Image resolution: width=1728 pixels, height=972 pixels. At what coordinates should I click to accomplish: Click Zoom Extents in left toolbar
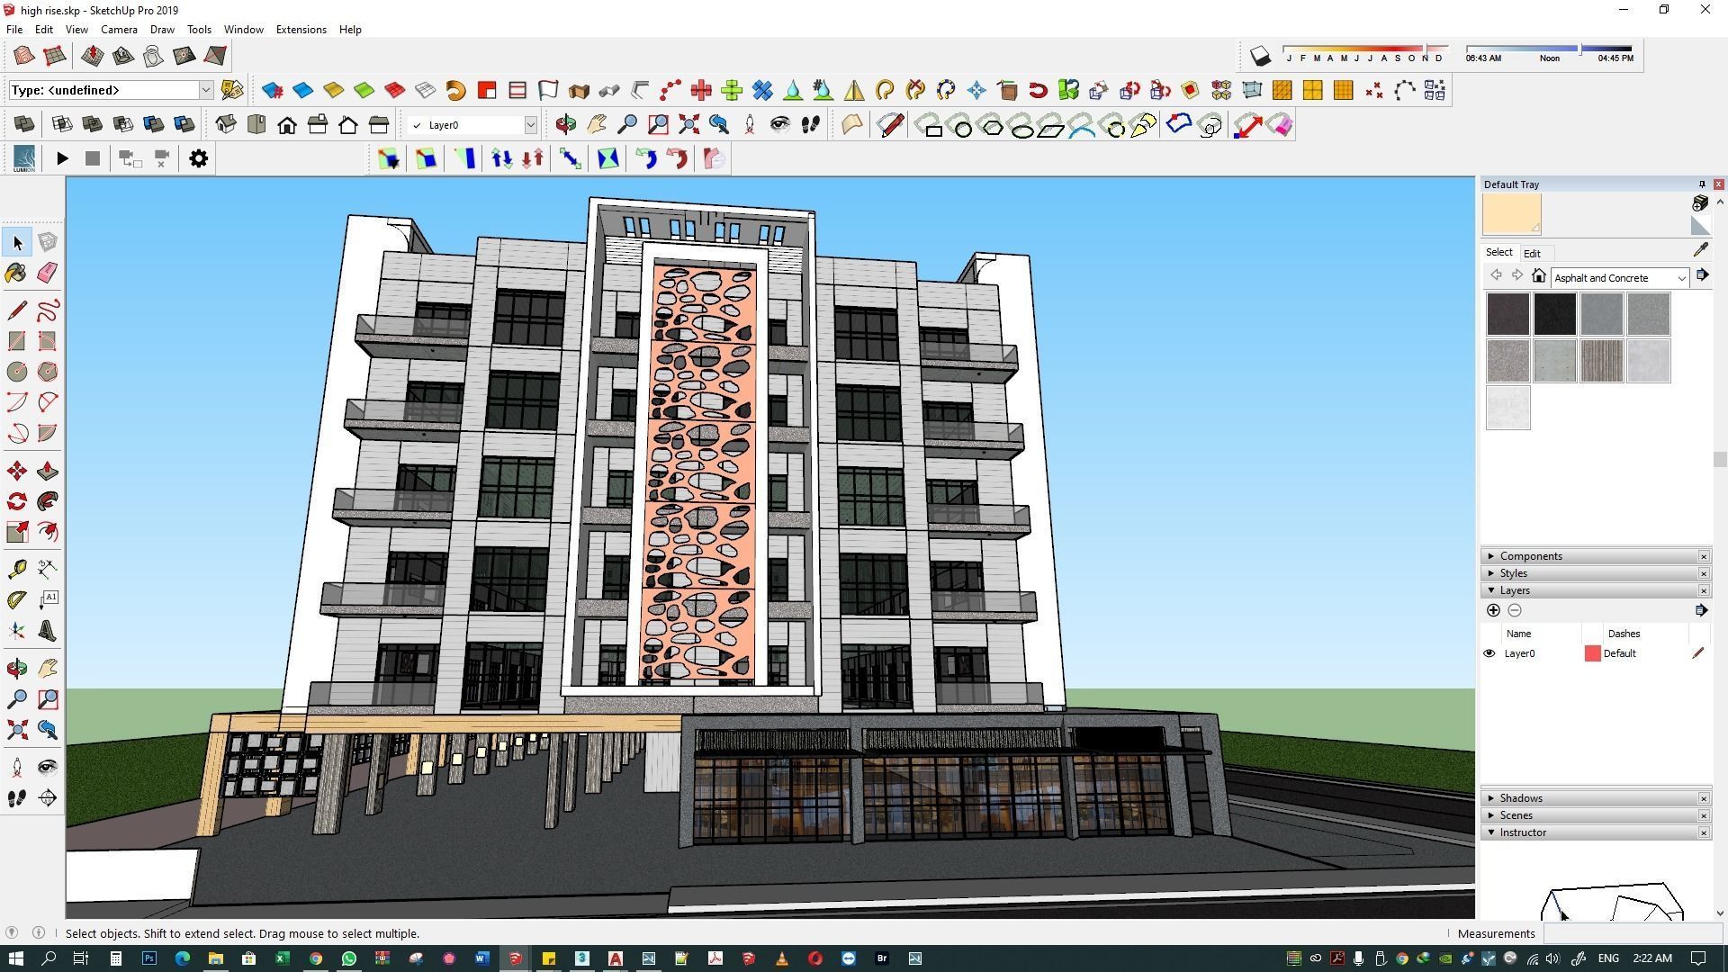click(x=17, y=730)
